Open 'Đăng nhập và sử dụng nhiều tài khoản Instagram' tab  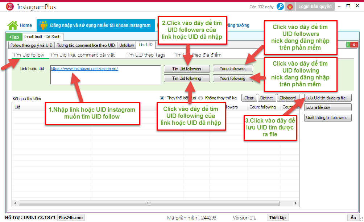tap(96, 25)
